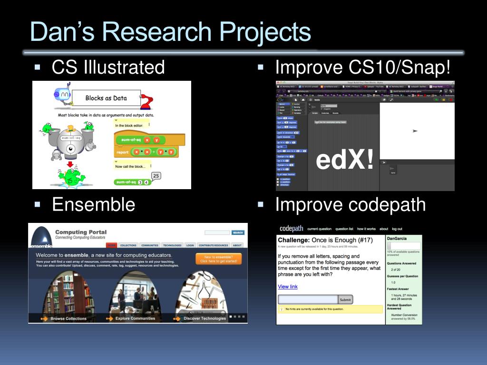The height and width of the screenshot is (365, 487).
Task: Click the arrow beside Browse Collections
Action: coord(44,318)
